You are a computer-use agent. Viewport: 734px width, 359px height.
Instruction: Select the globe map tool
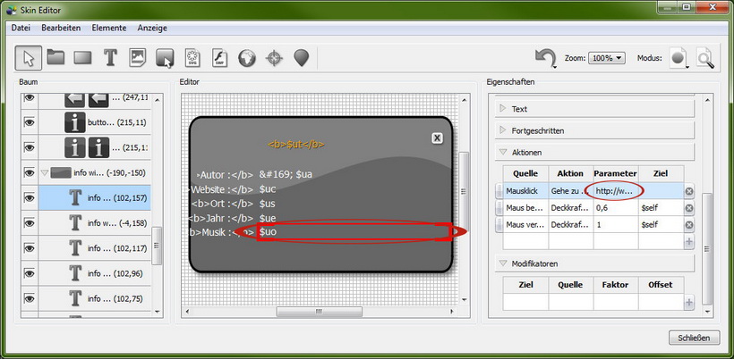pos(247,58)
